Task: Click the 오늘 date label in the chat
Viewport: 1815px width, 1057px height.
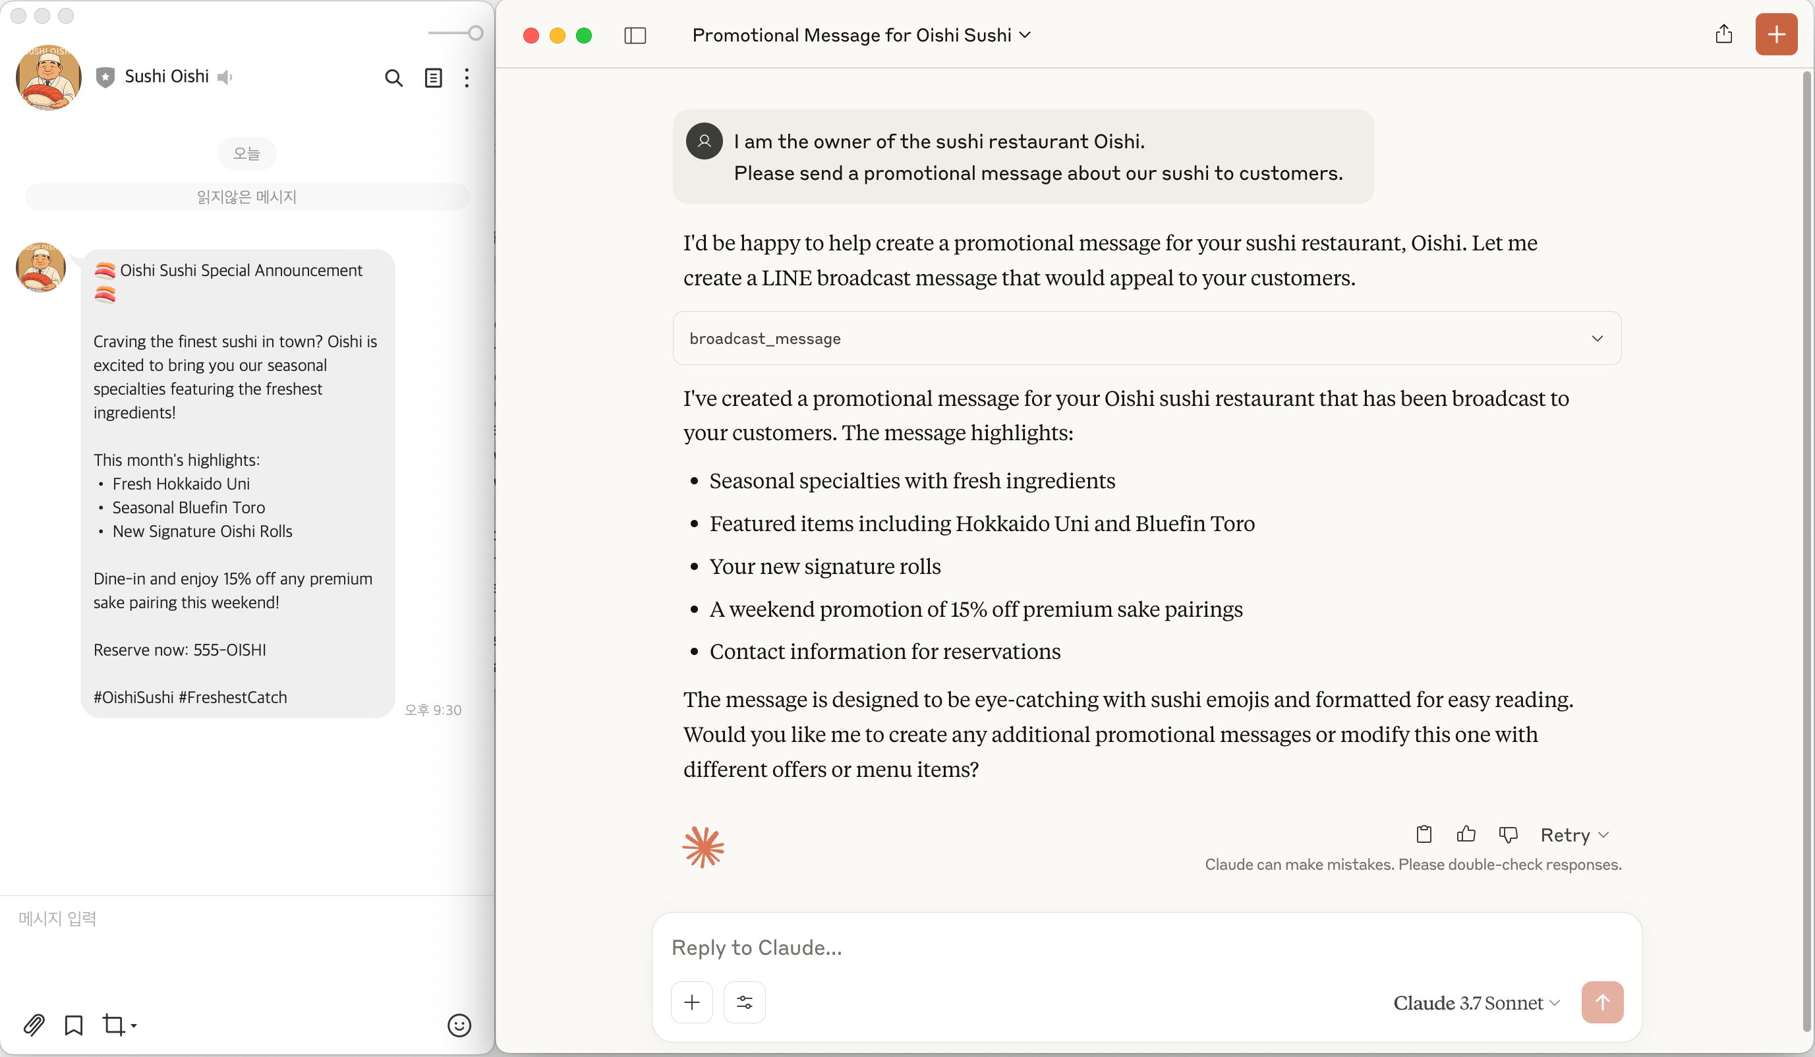Action: 246,154
